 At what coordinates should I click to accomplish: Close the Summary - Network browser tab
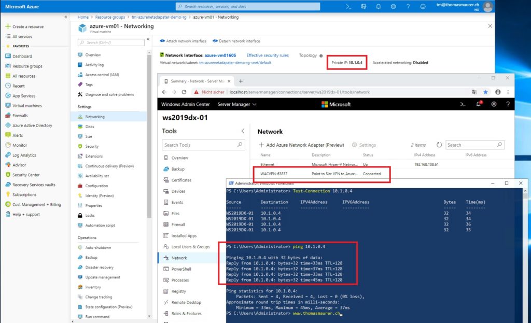[229, 81]
